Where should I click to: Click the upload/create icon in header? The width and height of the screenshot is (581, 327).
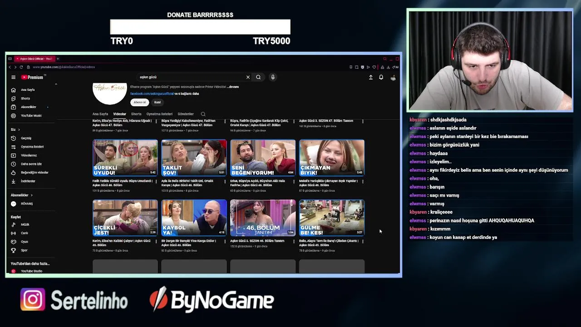point(370,77)
